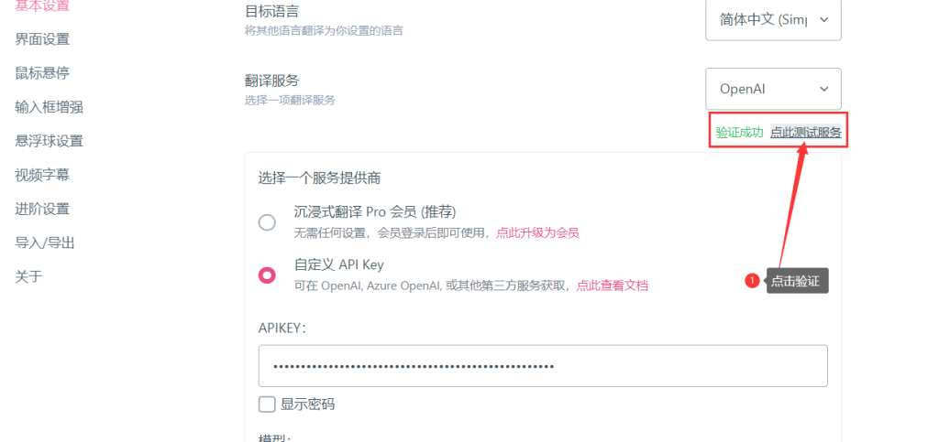
Task: Select the 自定义 API Key radio option
Action: pyautogui.click(x=267, y=275)
